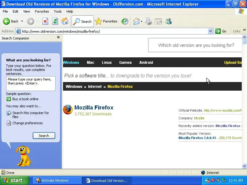Open the Tools menu
This screenshot has height=185, width=247.
pyautogui.click(x=58, y=11)
